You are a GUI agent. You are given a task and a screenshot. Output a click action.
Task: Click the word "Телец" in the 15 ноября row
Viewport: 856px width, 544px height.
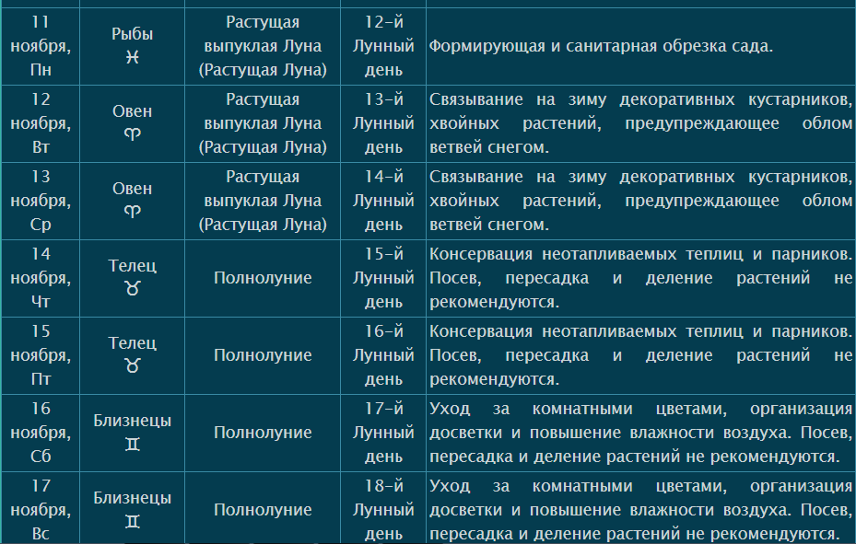click(133, 343)
